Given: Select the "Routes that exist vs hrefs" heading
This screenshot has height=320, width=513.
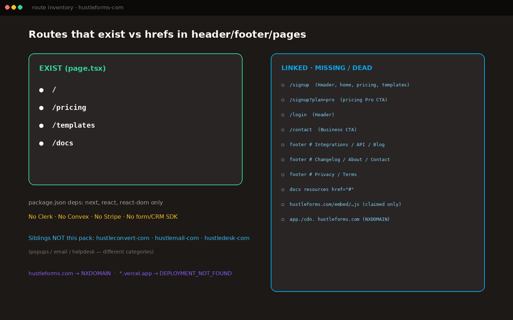Looking at the screenshot, I should (167, 34).
